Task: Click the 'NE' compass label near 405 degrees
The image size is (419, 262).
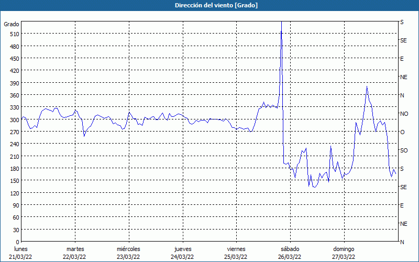Action: pyautogui.click(x=404, y=77)
